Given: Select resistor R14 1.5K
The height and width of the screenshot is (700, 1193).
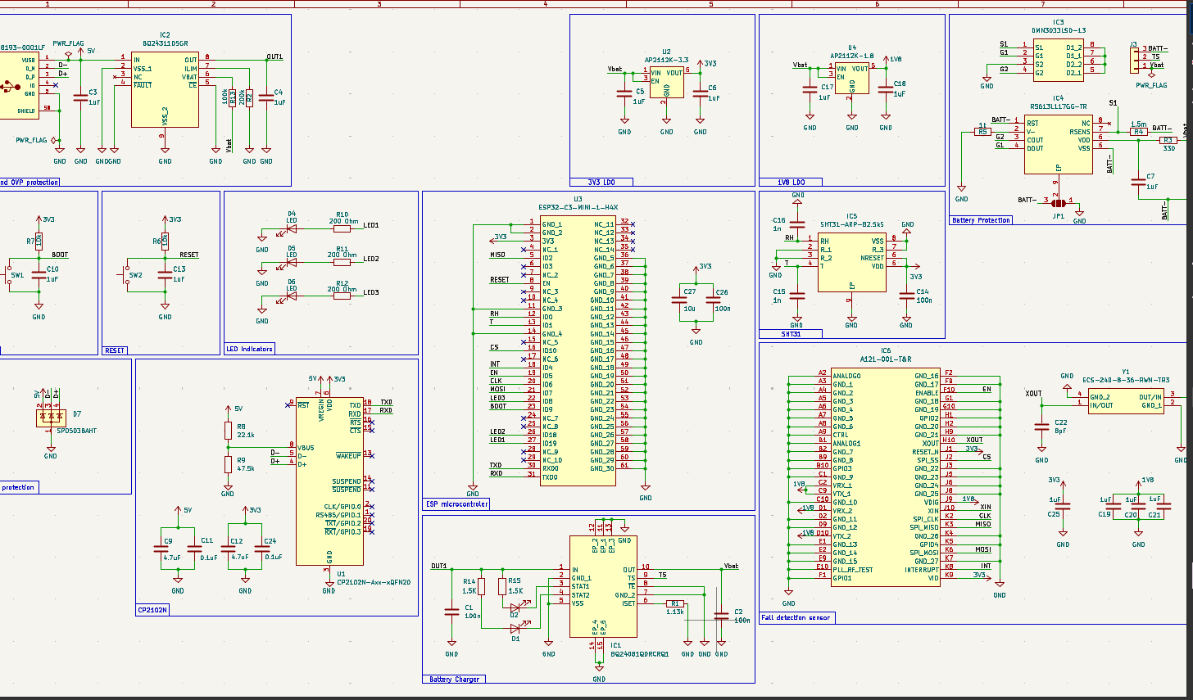Looking at the screenshot, I should (x=481, y=586).
